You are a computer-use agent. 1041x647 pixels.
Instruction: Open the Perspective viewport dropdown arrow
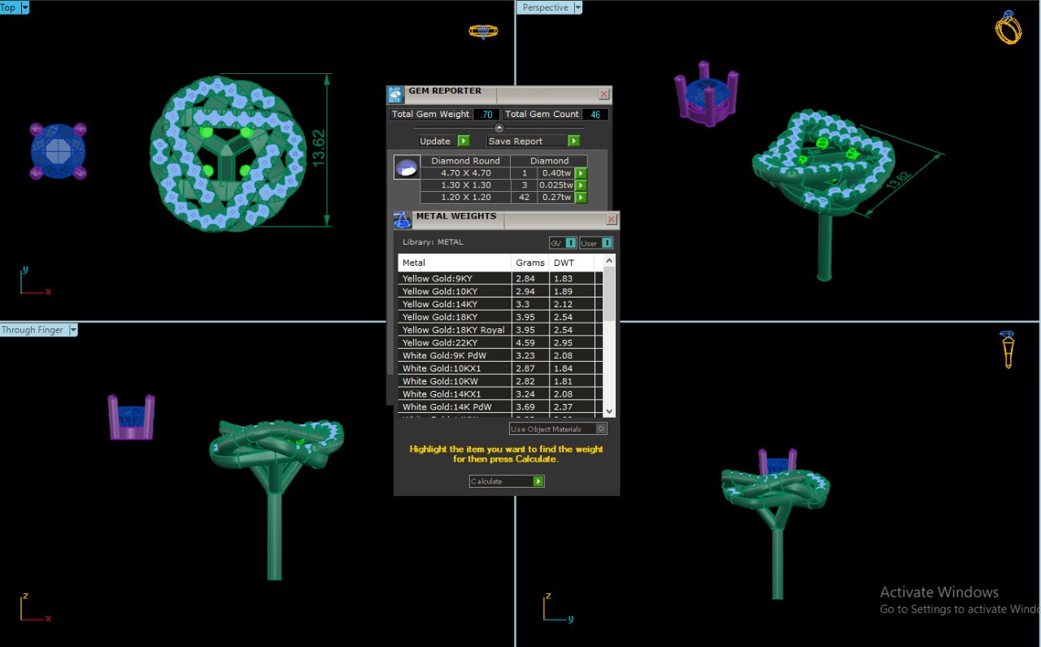click(x=578, y=7)
